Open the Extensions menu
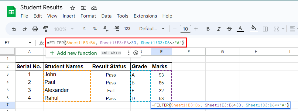Image resolution: width=298 pixels, height=111 pixels. pyautogui.click(x=146, y=16)
